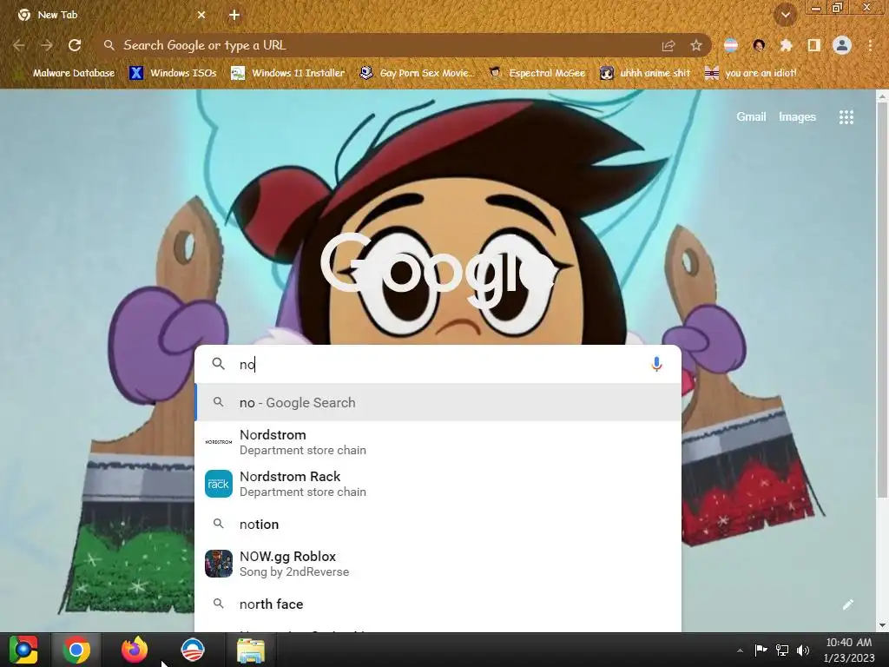Open the share page icon in address bar

[x=668, y=45]
